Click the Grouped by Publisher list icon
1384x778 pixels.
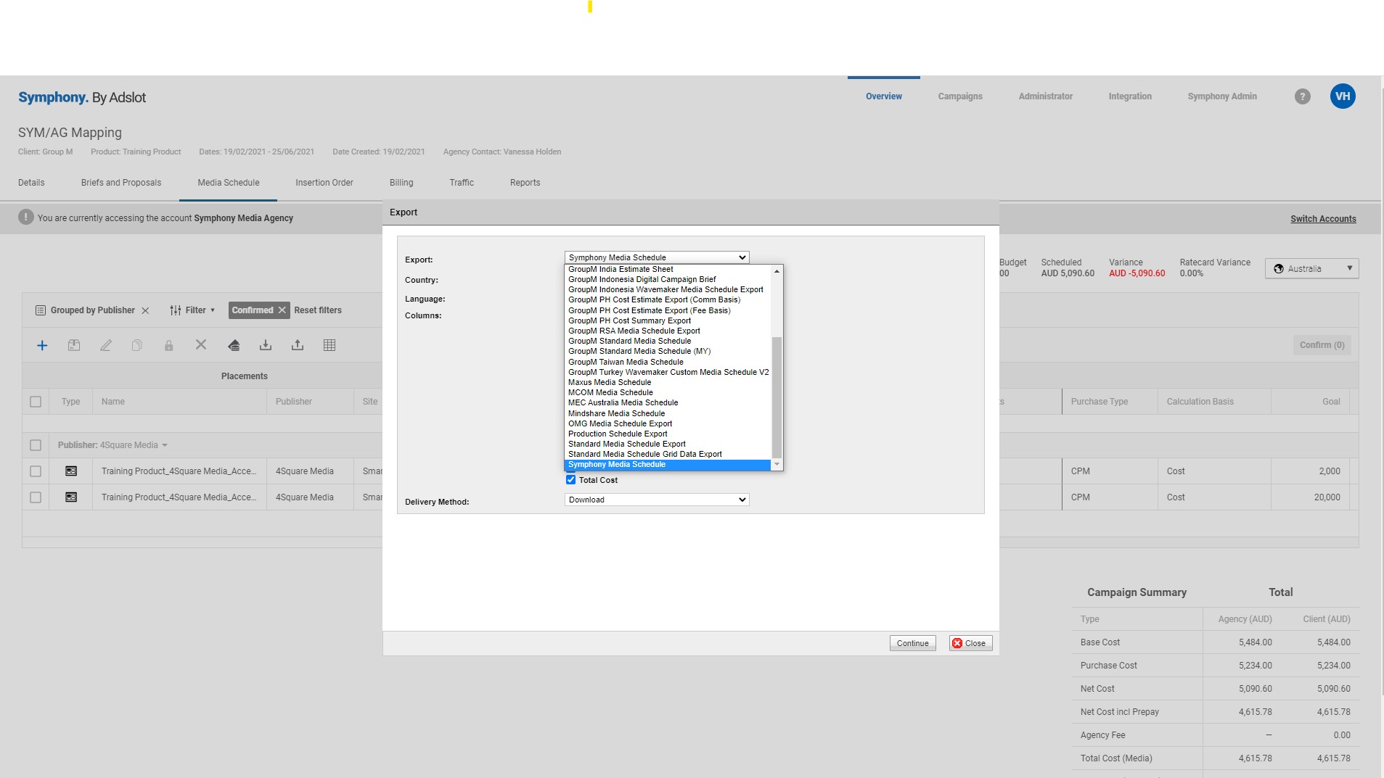click(x=41, y=310)
